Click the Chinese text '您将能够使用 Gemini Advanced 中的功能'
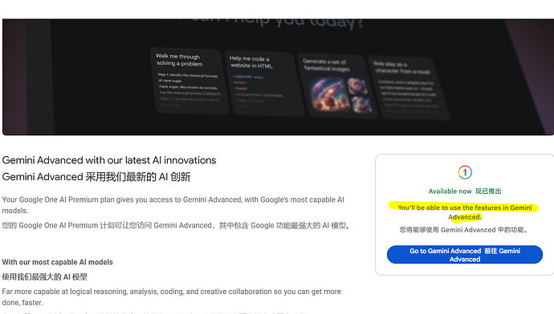 click(x=464, y=230)
